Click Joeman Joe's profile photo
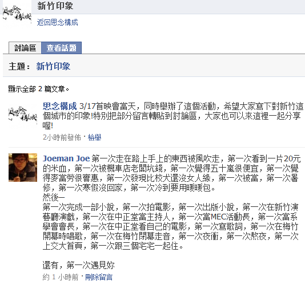 click(x=23, y=168)
